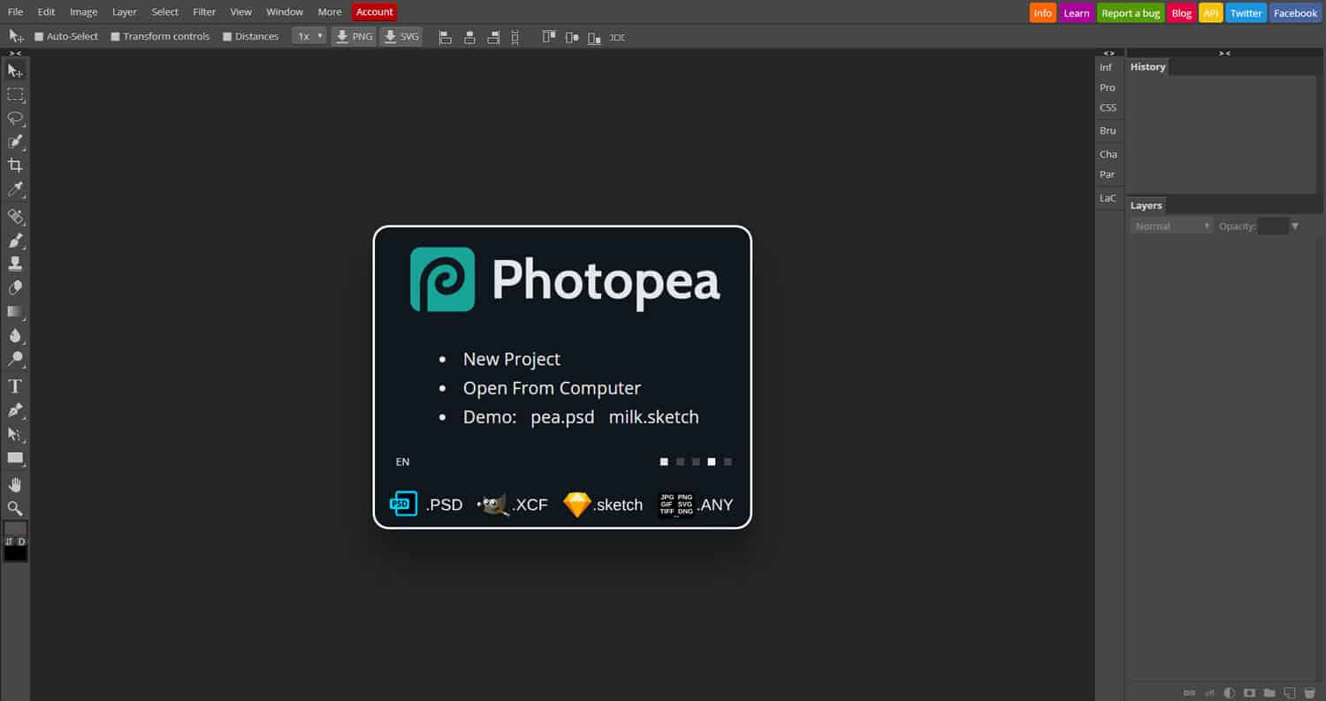Click the Add raster mask icon
The width and height of the screenshot is (1326, 701).
1249,692
